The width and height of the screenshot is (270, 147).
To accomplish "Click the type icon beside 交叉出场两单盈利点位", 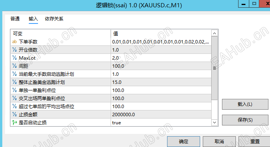I will coord(15,99).
